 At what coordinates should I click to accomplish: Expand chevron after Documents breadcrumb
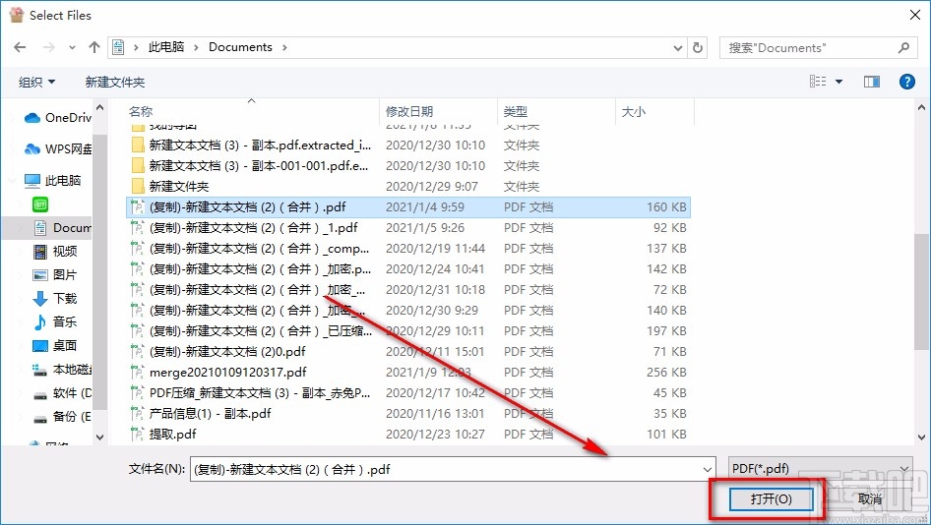(284, 47)
